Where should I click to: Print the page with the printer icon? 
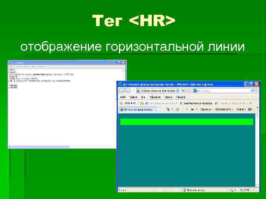click(x=192, y=109)
